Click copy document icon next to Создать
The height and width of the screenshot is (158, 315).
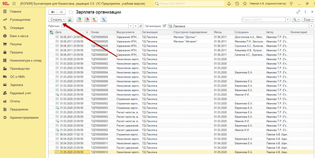(70, 19)
